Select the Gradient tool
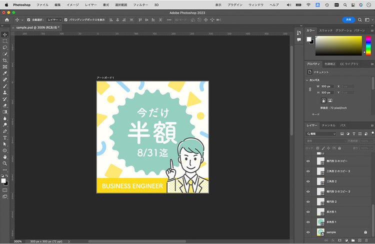Image resolution: width=375 pixels, height=244 pixels. coord(5,112)
